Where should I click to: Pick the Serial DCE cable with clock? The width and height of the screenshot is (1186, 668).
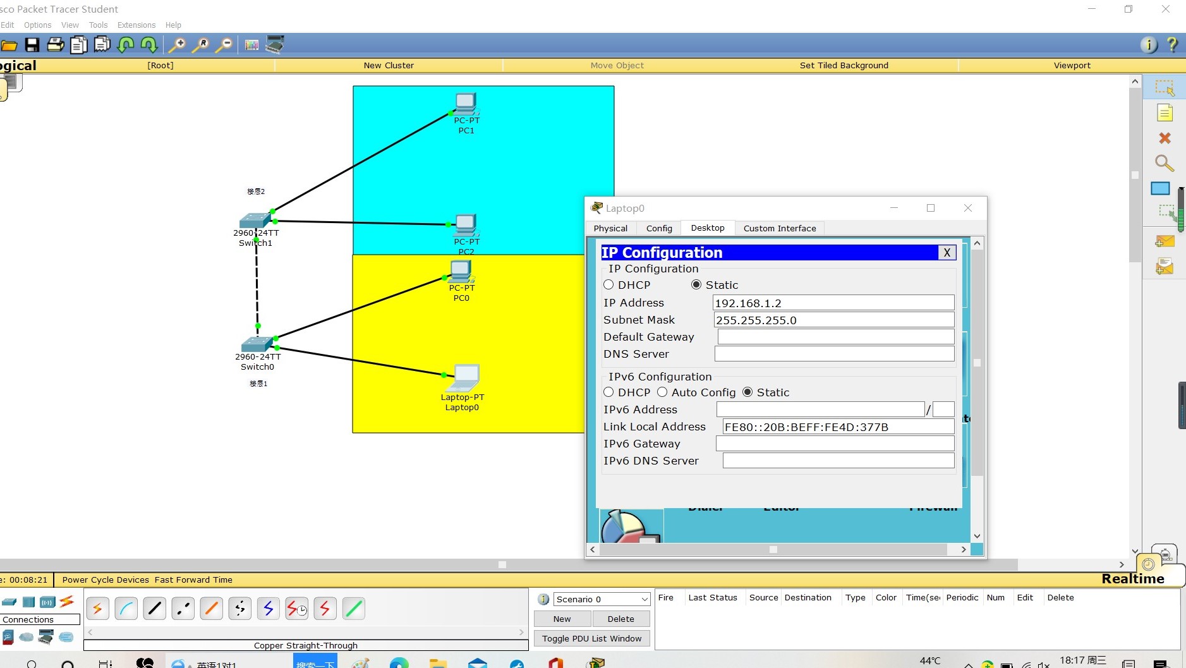tap(297, 609)
